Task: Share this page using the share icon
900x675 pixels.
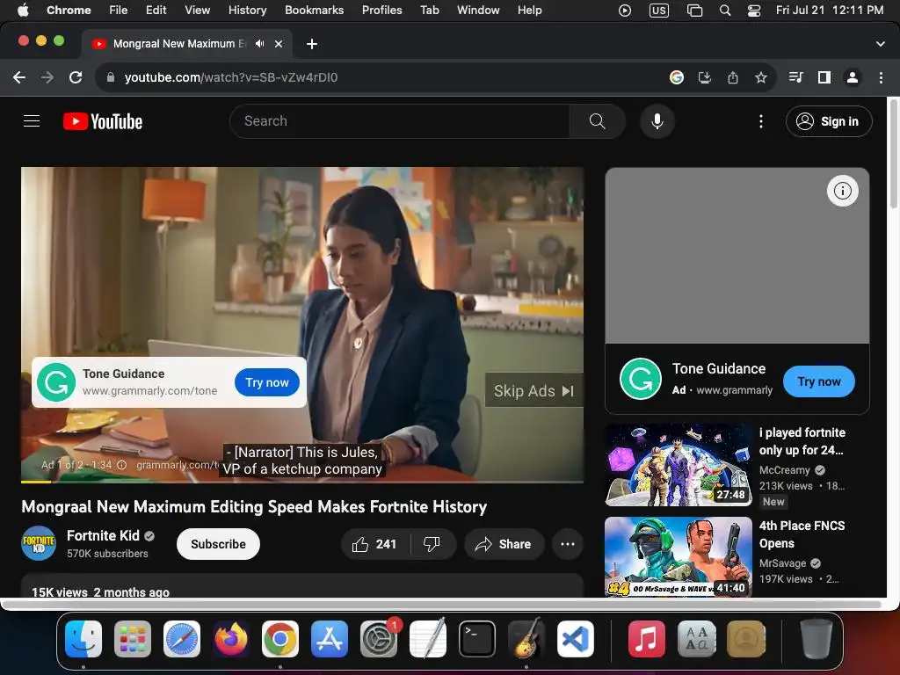Action: 733,77
